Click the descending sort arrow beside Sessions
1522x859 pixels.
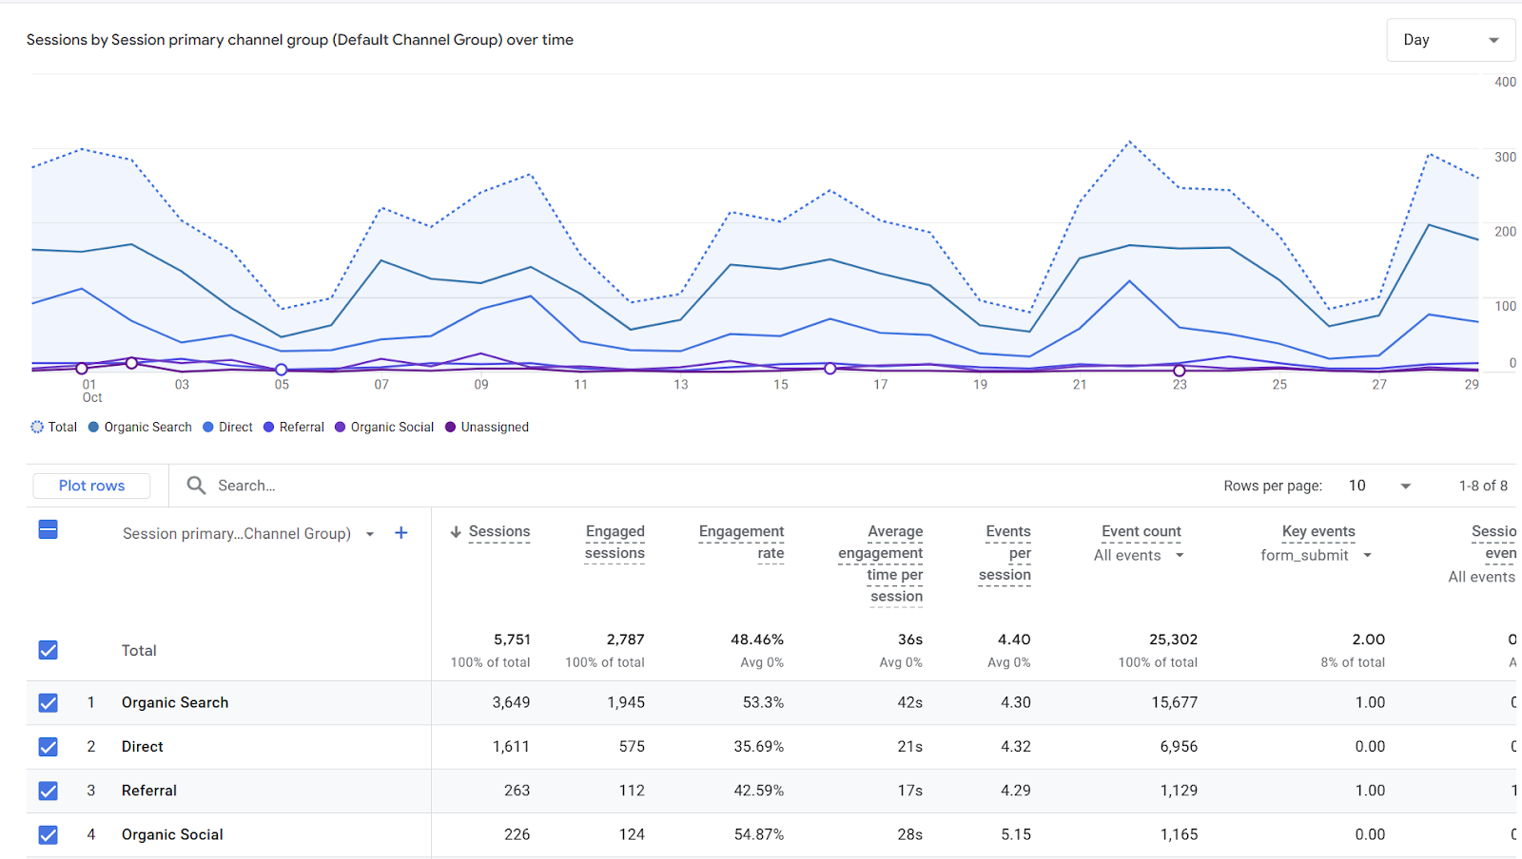click(x=456, y=532)
